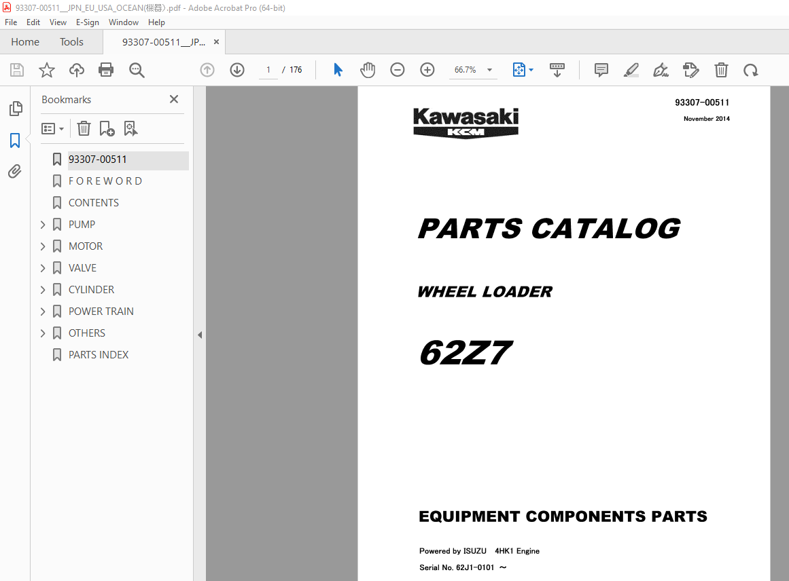Image resolution: width=789 pixels, height=581 pixels.
Task: Click the 66.7% zoom value field
Action: (465, 70)
